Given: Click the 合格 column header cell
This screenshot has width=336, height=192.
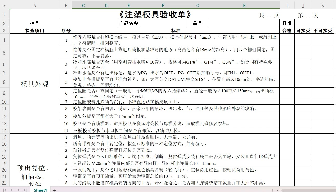Looking at the screenshot, I should (x=287, y=30).
